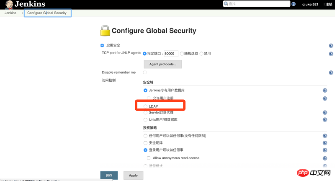The width and height of the screenshot is (335, 181).
Task: Select 登录用户可以做任何事 radio button
Action: tap(145, 150)
